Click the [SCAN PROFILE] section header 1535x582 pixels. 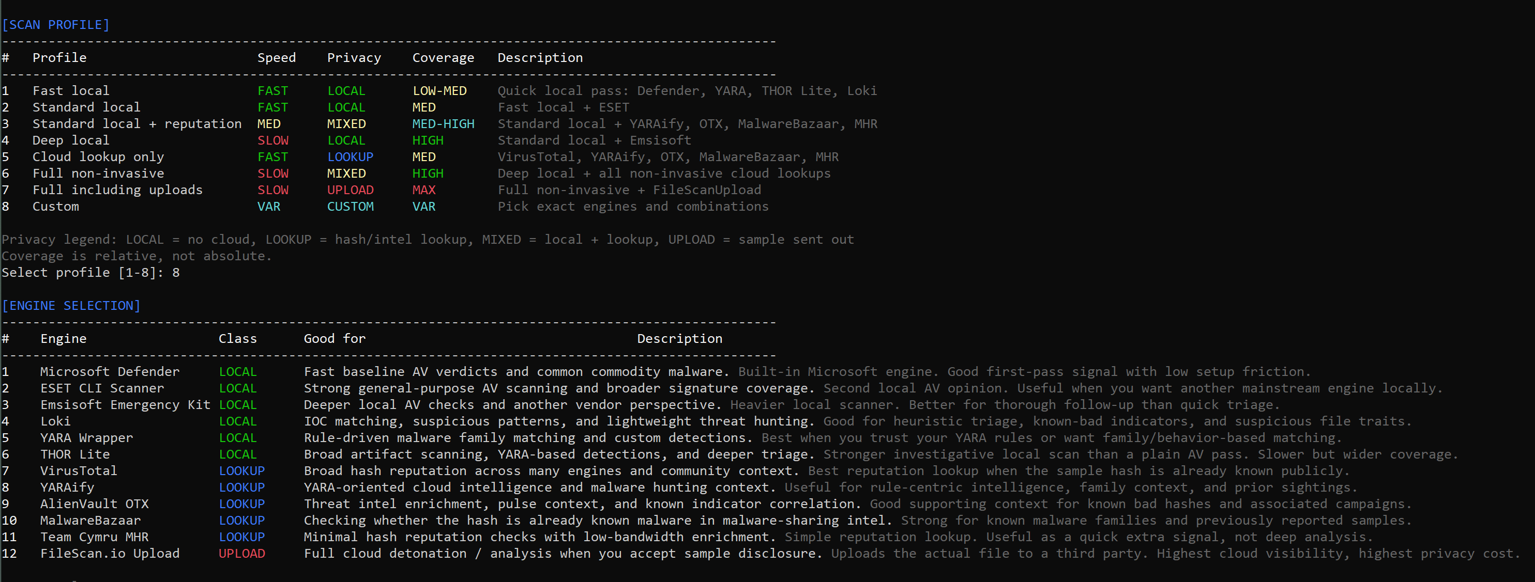click(56, 24)
